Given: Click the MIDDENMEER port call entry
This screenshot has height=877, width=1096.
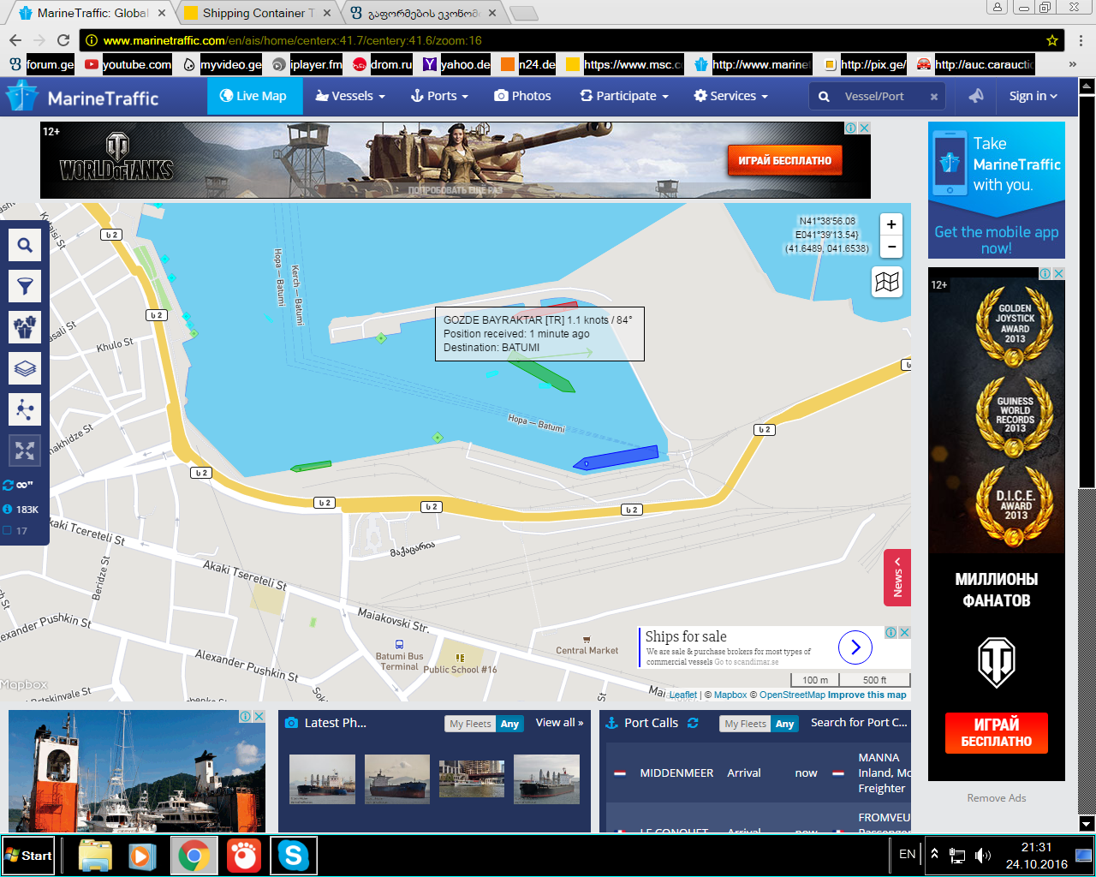Looking at the screenshot, I should click(x=676, y=773).
